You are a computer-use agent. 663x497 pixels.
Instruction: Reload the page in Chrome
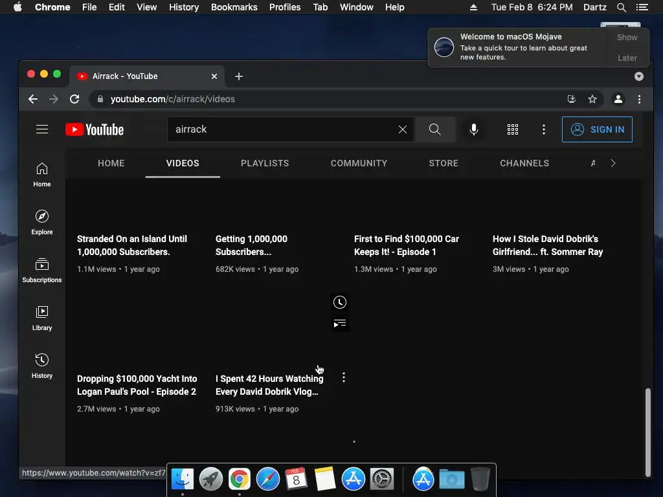[x=74, y=99]
